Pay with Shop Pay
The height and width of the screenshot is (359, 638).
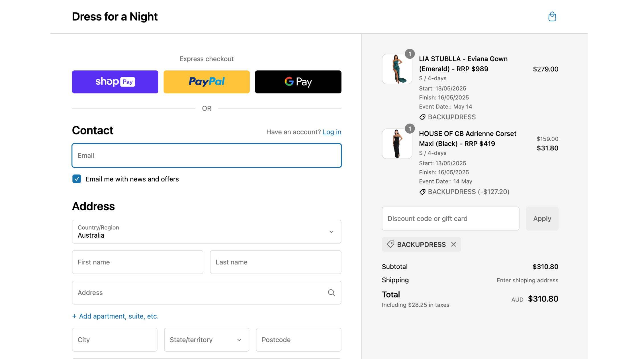(115, 82)
